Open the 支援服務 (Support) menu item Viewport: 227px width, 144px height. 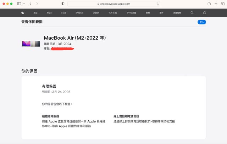pyautogui.click(x=177, y=13)
